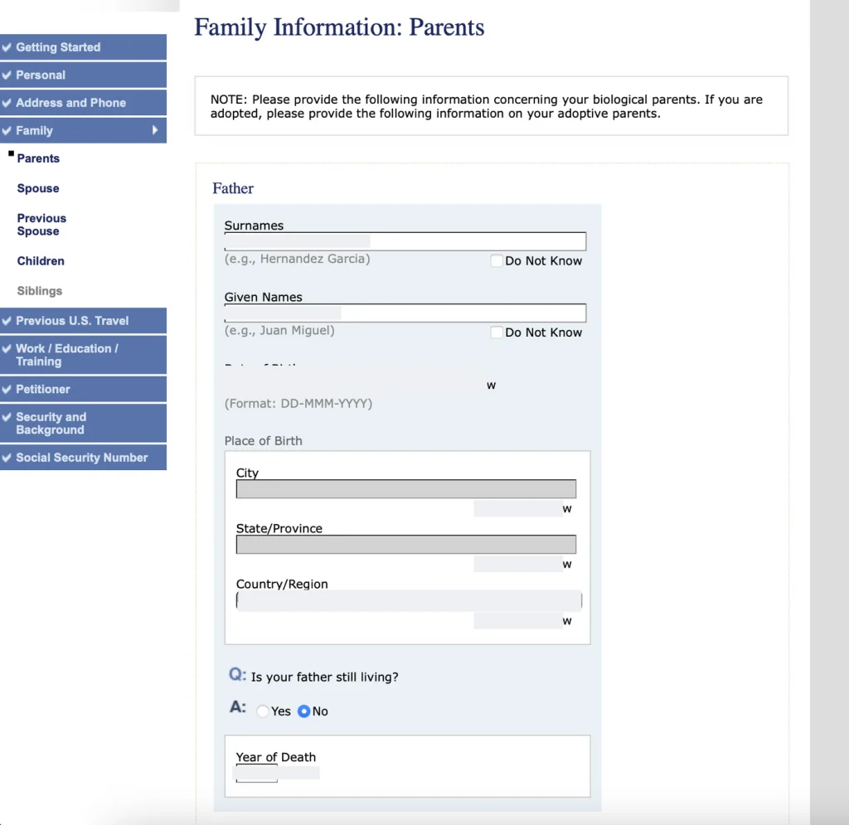
Task: Open the Siblings subsection
Action: click(40, 291)
